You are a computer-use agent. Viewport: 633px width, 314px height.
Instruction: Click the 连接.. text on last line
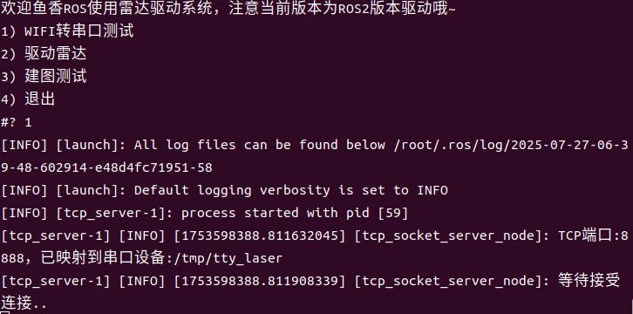coord(24,304)
